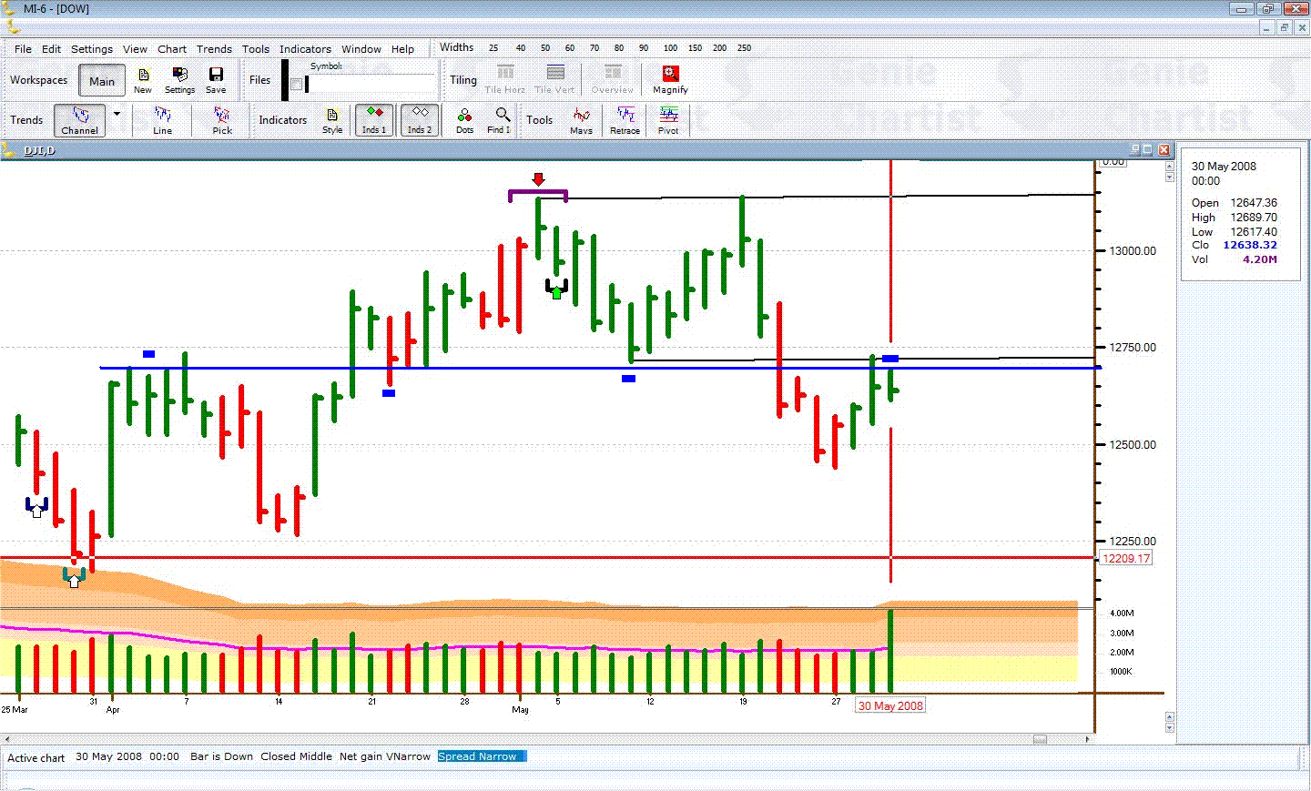The width and height of the screenshot is (1311, 791).
Task: Click the scroll-down arrow at price axis bottom
Action: point(1170,726)
